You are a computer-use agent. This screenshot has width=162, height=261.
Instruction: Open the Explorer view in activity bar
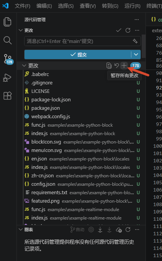click(8, 22)
